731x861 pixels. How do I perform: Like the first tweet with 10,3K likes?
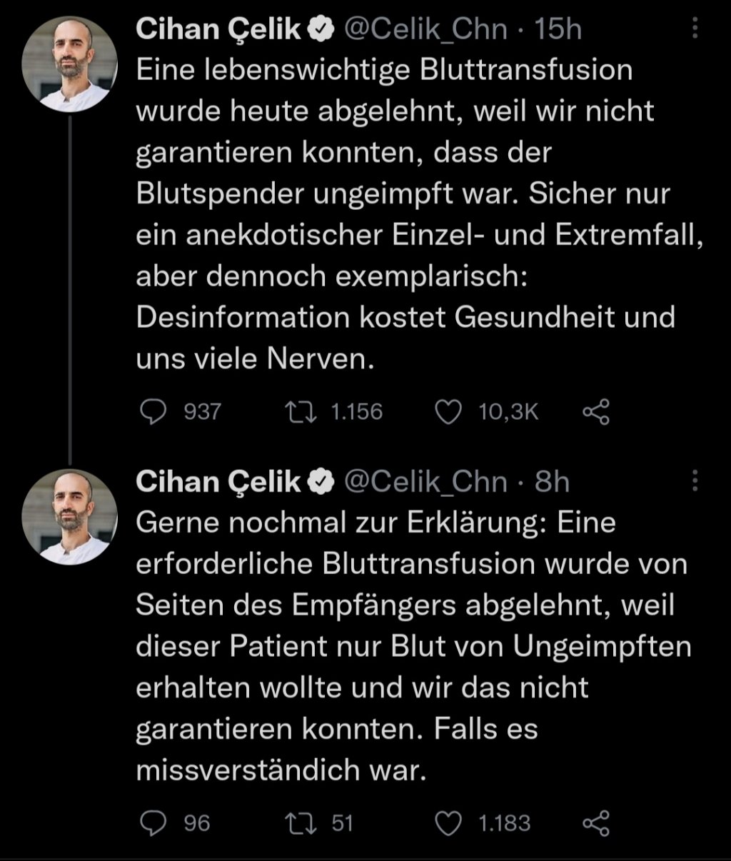(x=448, y=412)
